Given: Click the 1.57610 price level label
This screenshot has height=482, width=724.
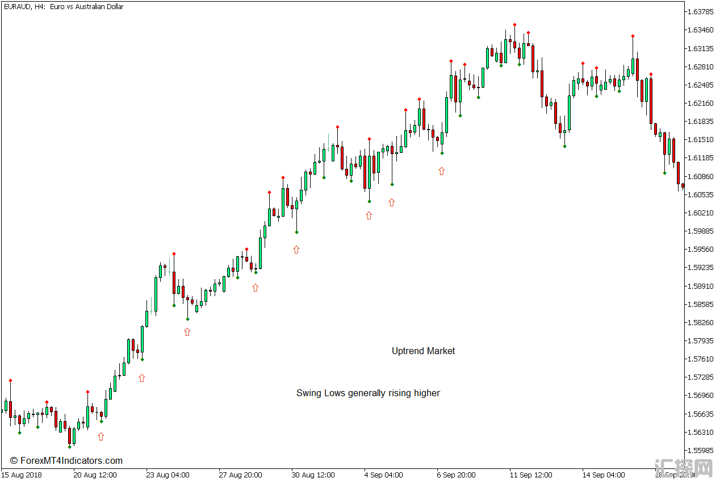Looking at the screenshot, I should (700, 359).
